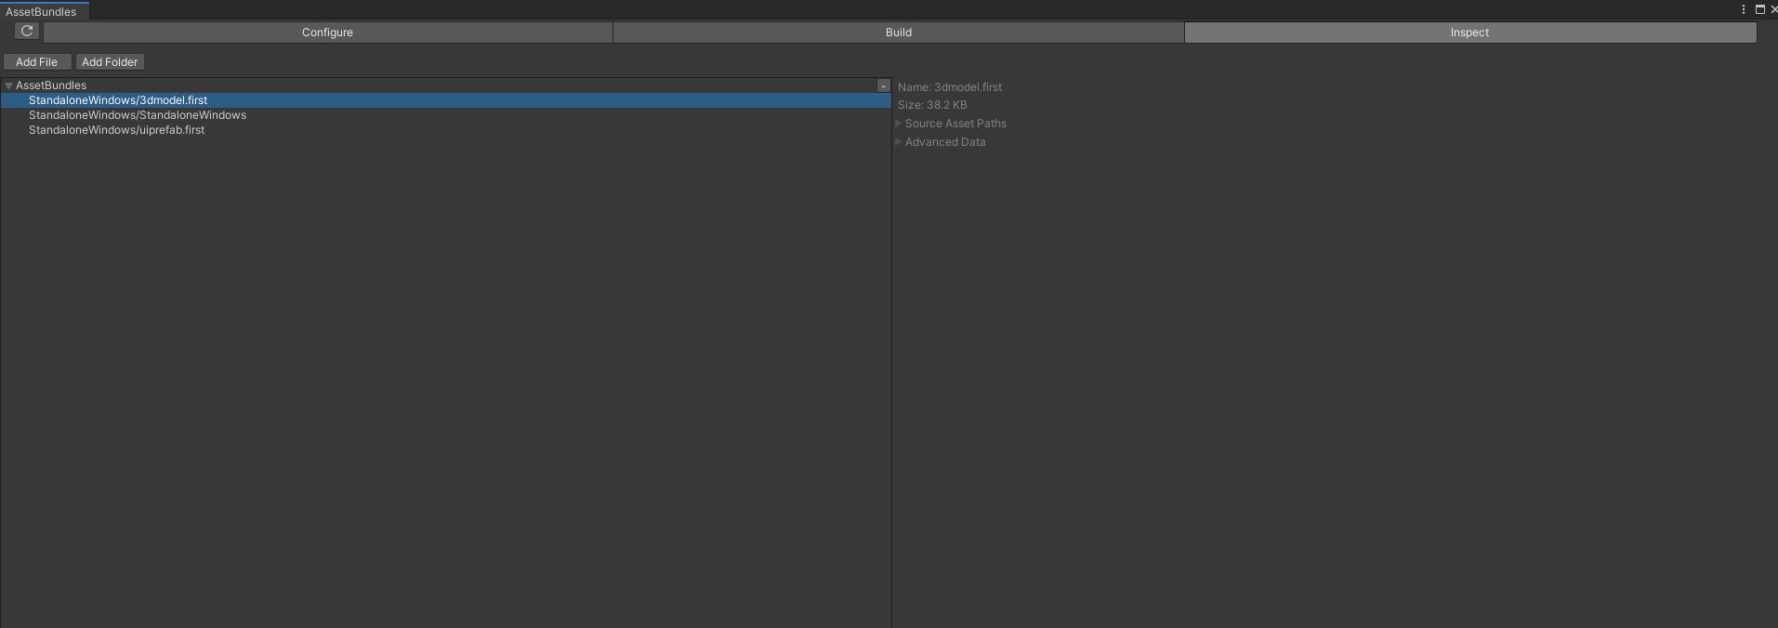
Task: Click the Name: 3dmodel.first text
Action: pos(950,87)
